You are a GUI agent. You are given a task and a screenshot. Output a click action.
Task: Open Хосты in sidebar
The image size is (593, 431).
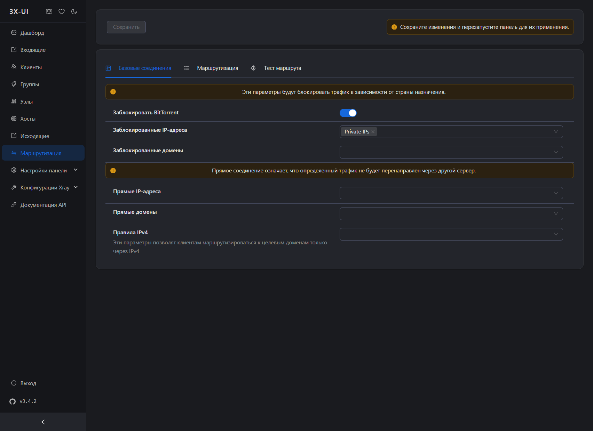[43, 119]
